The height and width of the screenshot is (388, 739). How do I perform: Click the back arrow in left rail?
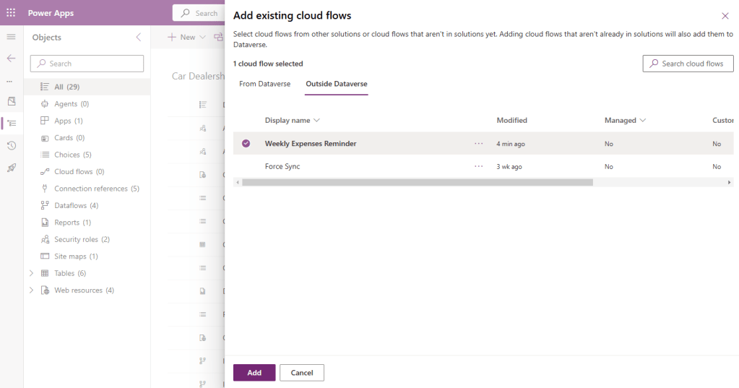point(11,59)
